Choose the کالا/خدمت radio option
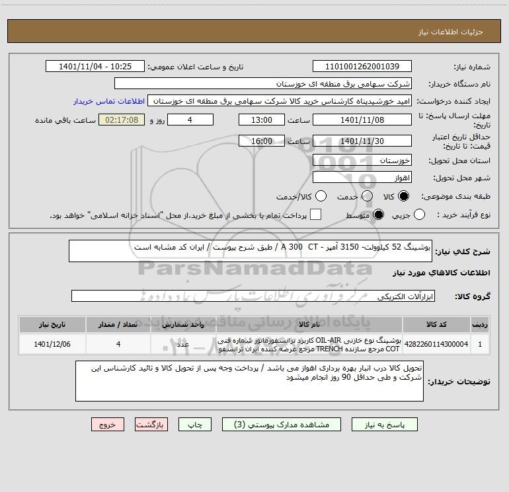Viewport: 509px width, 492px height. [x=321, y=196]
